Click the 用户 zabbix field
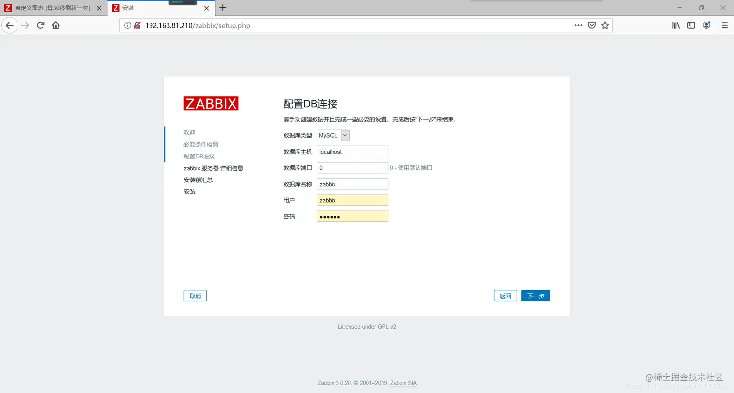This screenshot has width=734, height=393. click(352, 200)
